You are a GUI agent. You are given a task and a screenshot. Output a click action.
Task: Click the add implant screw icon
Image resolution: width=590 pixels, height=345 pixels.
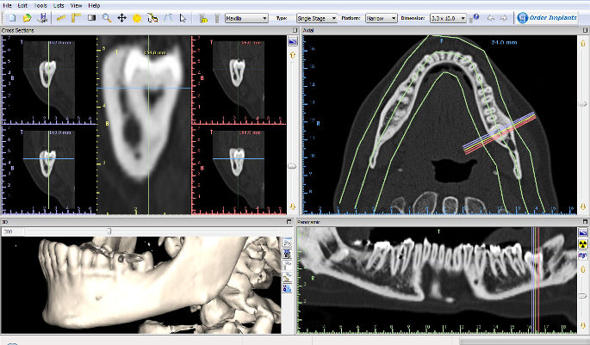203,18
